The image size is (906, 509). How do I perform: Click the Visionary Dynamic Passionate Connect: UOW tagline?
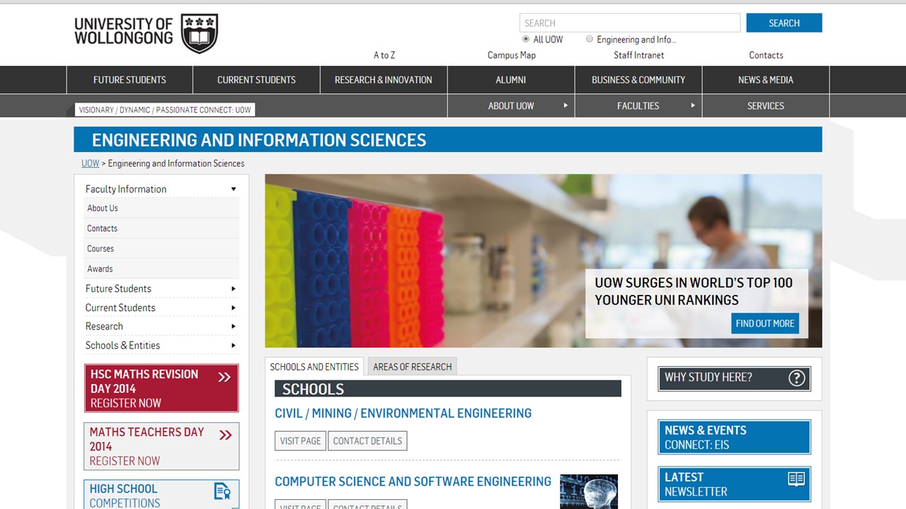click(165, 110)
